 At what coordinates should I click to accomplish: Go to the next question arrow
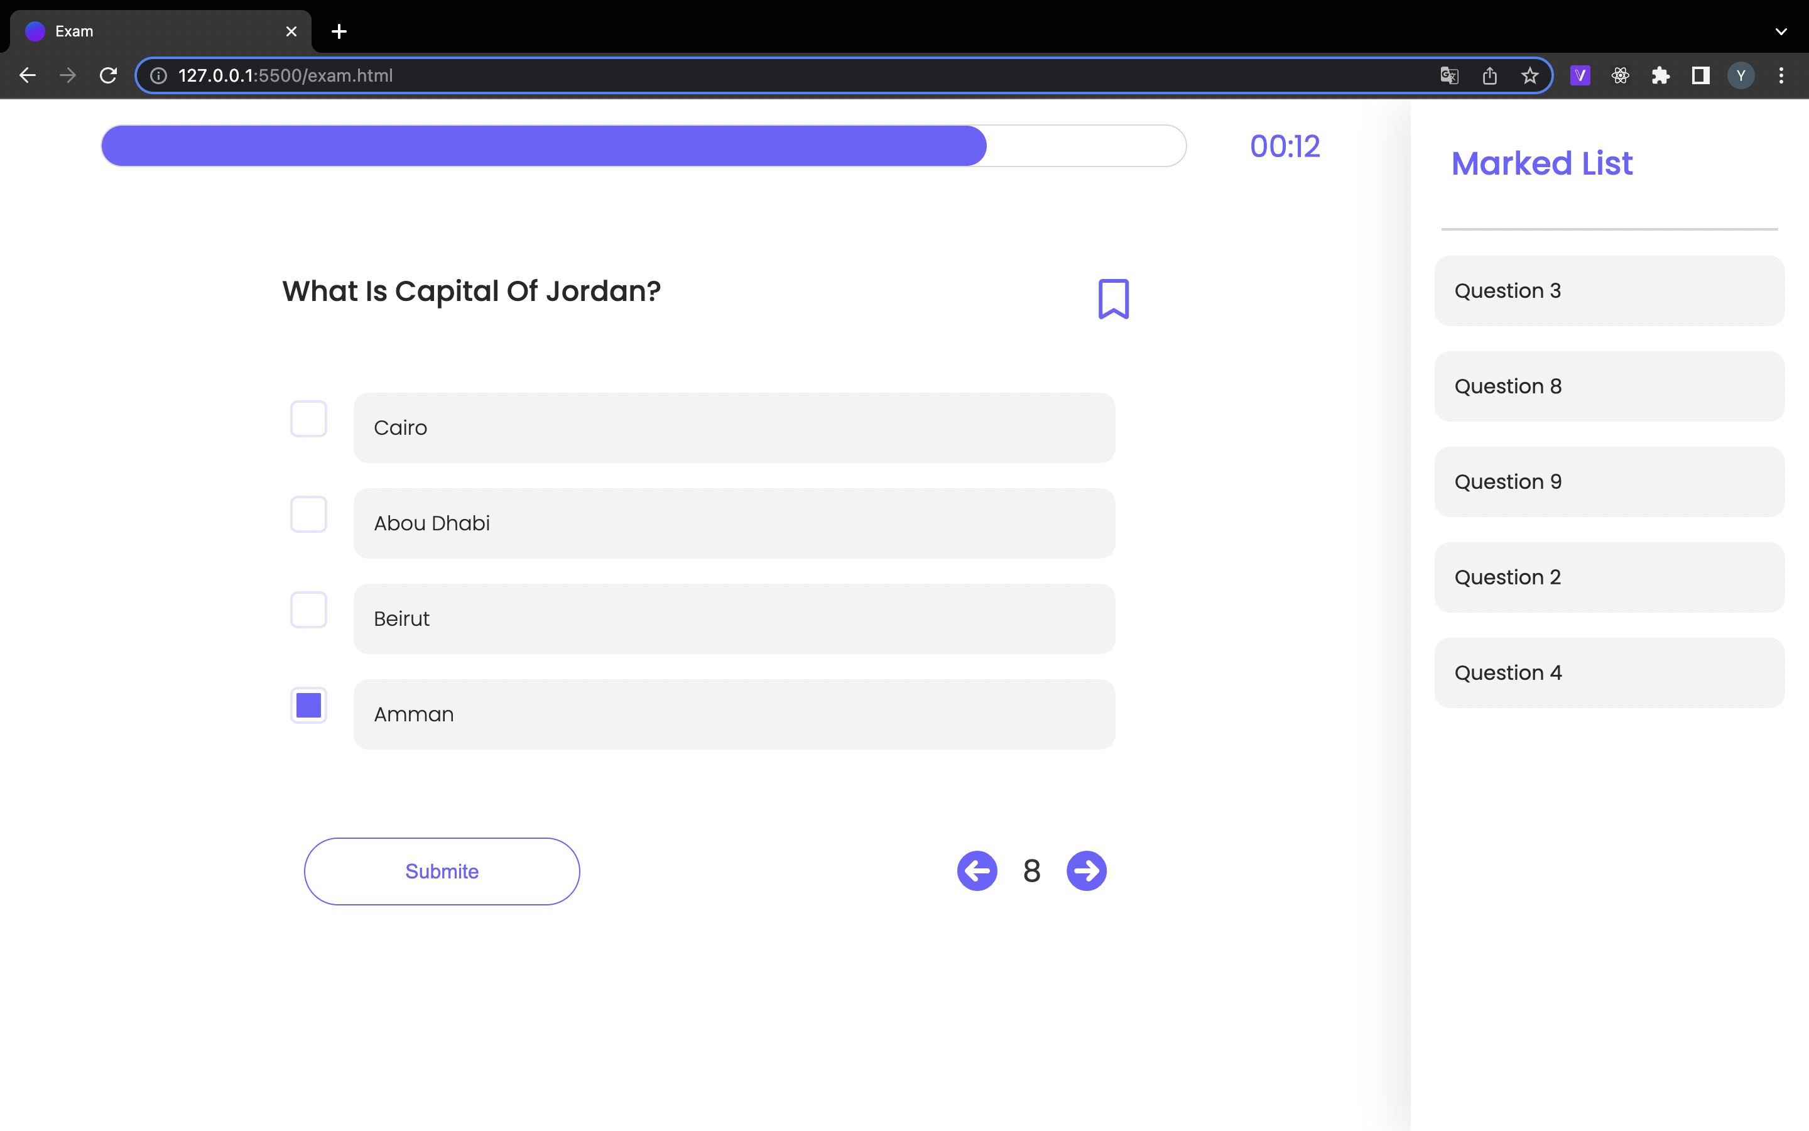(1086, 870)
